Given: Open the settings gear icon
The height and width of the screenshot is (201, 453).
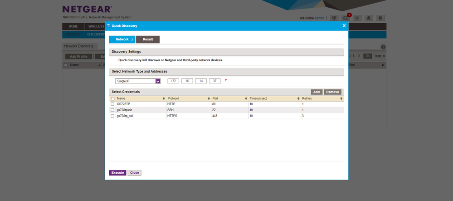Looking at the screenshot, I should (x=380, y=18).
